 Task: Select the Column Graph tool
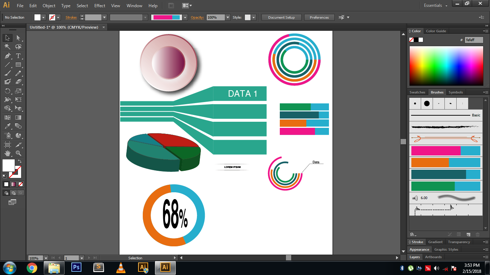point(18,135)
